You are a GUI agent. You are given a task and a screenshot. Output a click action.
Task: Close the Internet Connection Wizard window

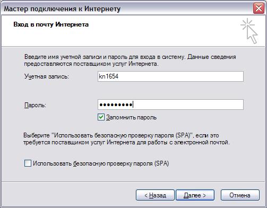259,8
